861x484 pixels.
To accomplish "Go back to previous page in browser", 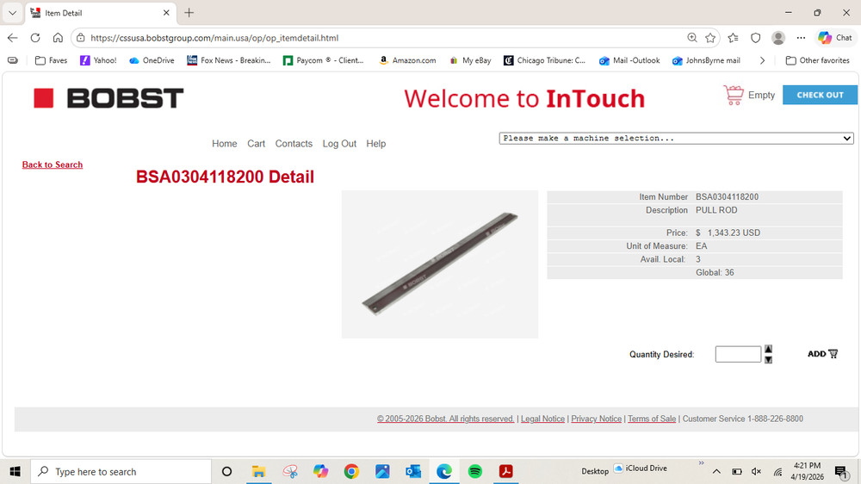I will (x=13, y=38).
